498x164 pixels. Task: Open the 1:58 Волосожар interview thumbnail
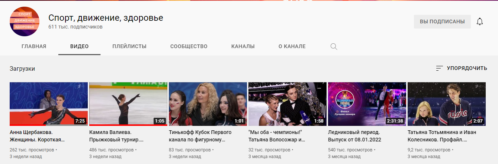coord(287,104)
